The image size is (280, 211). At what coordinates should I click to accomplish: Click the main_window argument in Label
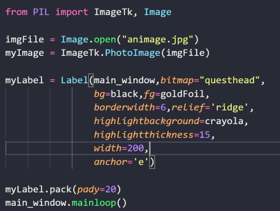[124, 81]
